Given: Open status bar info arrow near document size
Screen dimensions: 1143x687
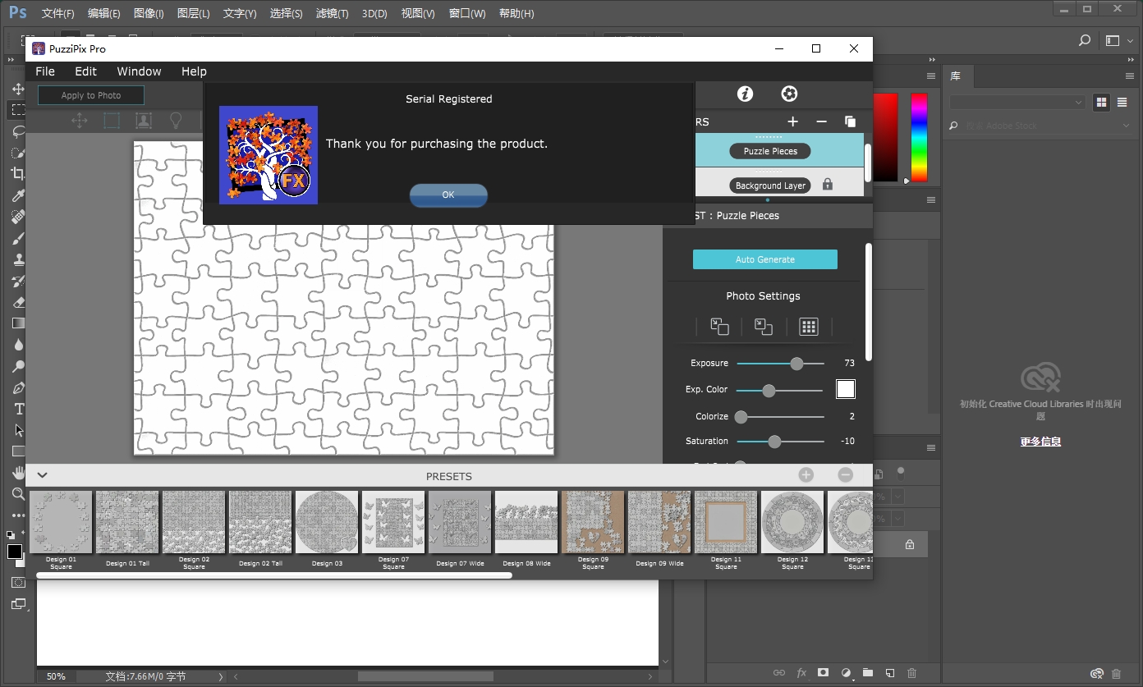Looking at the screenshot, I should (x=220, y=677).
